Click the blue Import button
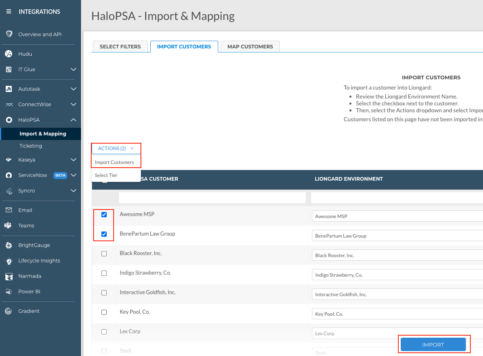 (433, 344)
